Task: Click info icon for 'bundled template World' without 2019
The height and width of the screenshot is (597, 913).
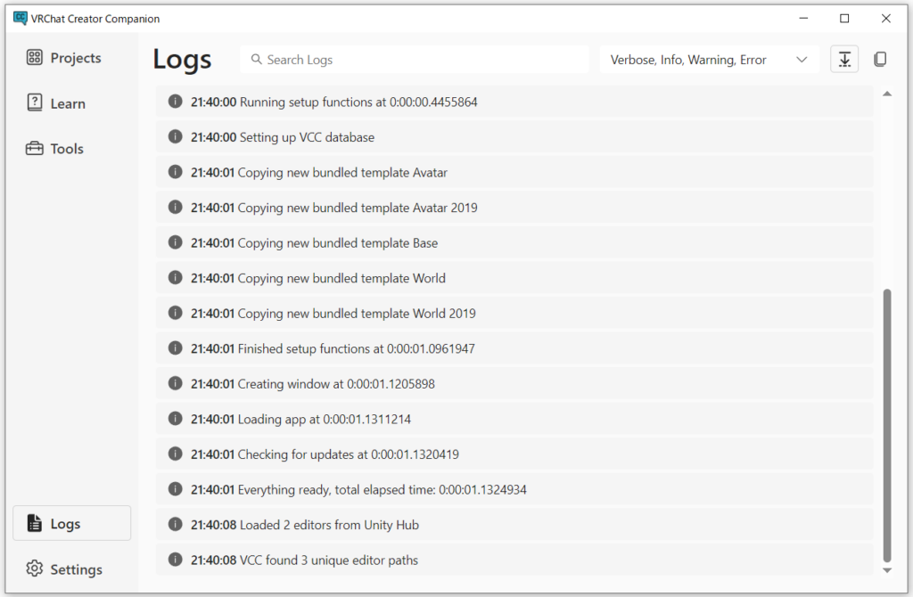Action: (x=176, y=277)
